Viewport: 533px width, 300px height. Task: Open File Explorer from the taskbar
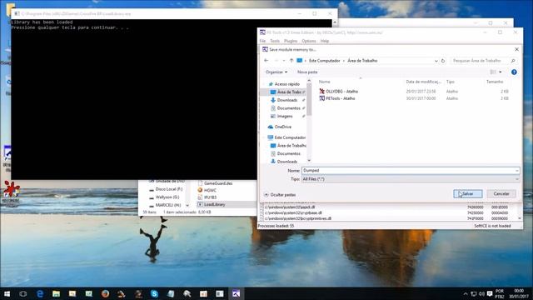(x=56, y=293)
